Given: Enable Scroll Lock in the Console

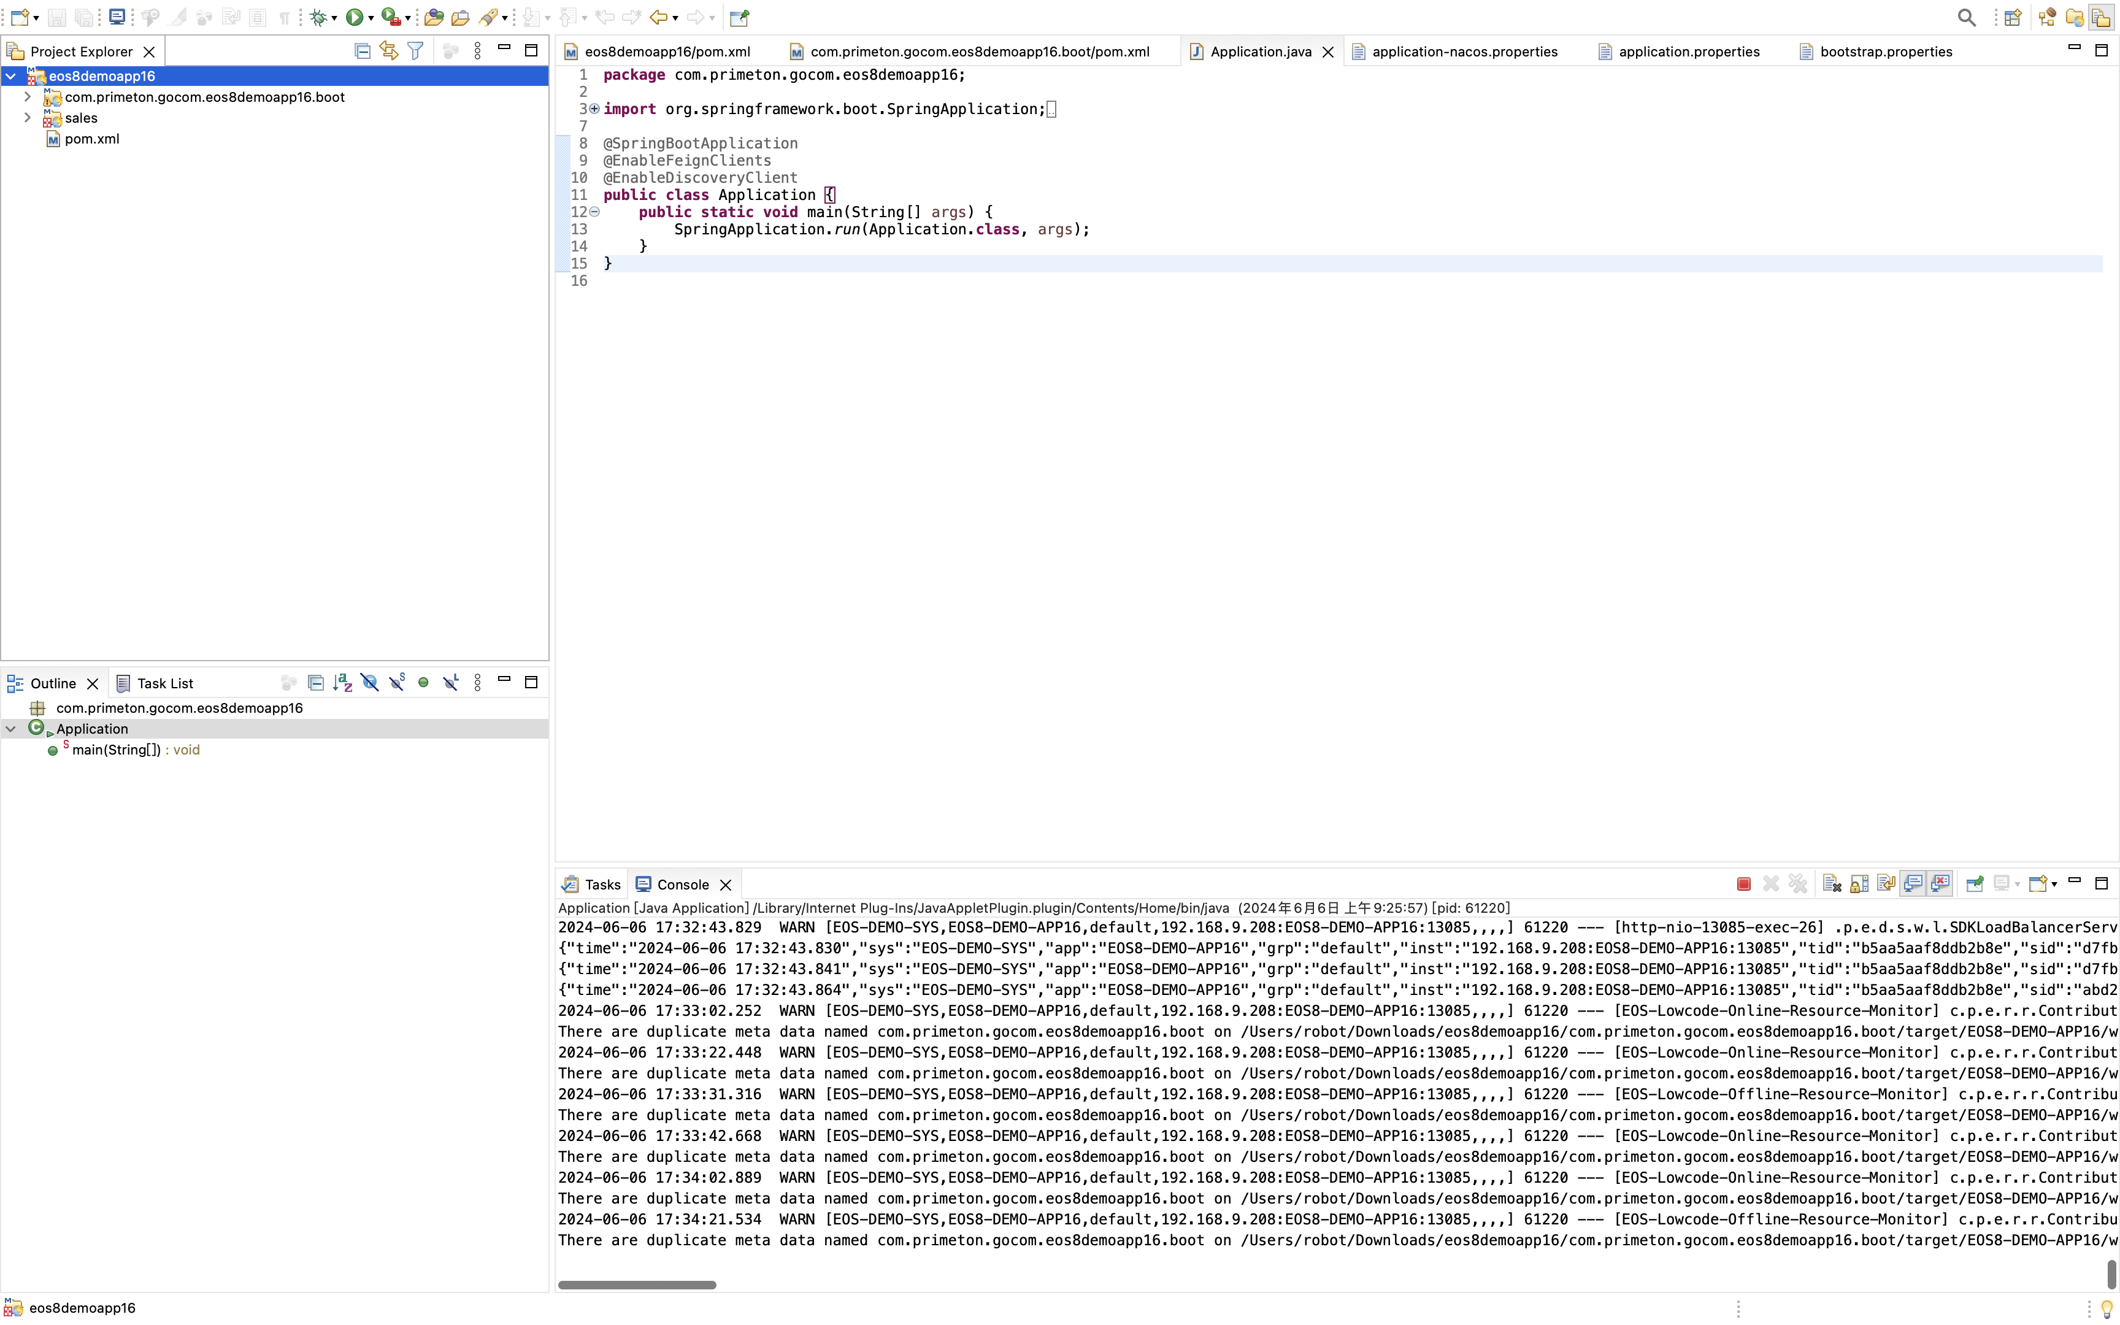Looking at the screenshot, I should point(1859,884).
